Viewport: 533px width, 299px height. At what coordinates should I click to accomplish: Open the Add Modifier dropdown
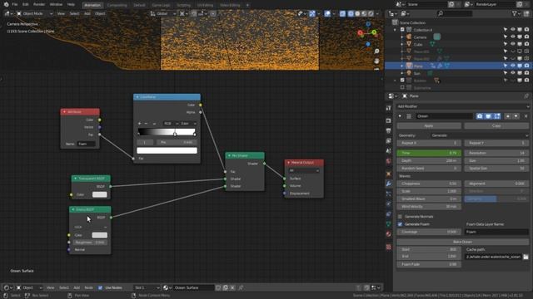tap(462, 106)
